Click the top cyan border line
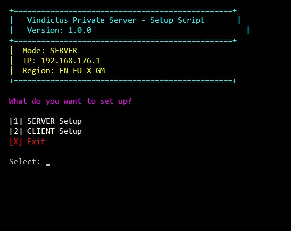The width and height of the screenshot is (291, 231). click(123, 11)
